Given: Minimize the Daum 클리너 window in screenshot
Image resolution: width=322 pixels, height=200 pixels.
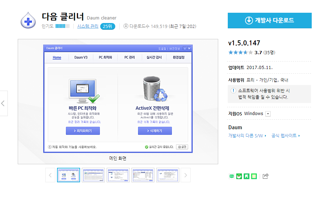Looking at the screenshot, I should (185, 48).
